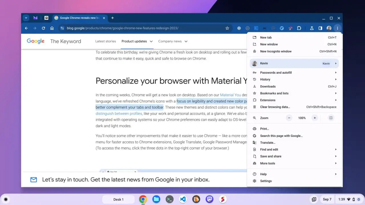The height and width of the screenshot is (205, 365).
Task: Close the Google Chrome reveals new look tab
Action: (x=104, y=18)
